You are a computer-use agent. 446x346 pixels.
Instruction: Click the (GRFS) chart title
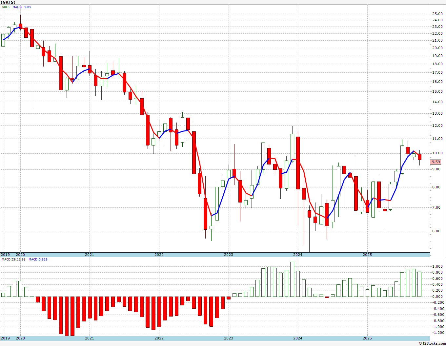pyautogui.click(x=8, y=2)
